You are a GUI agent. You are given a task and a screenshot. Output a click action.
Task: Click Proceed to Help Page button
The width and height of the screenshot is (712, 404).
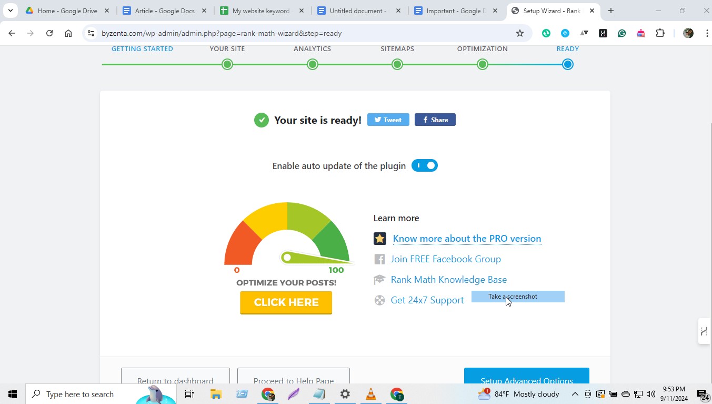(x=294, y=376)
